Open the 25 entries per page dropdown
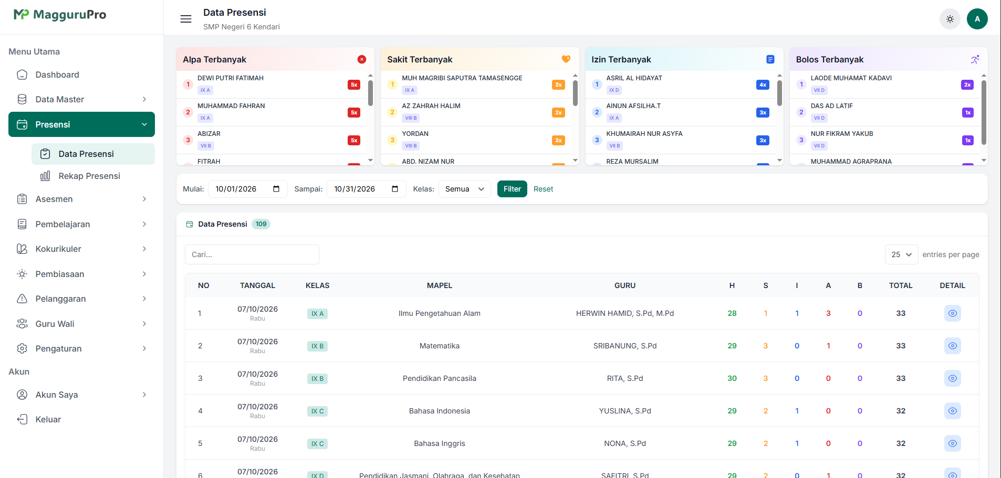Image resolution: width=1001 pixels, height=478 pixels. tap(901, 254)
